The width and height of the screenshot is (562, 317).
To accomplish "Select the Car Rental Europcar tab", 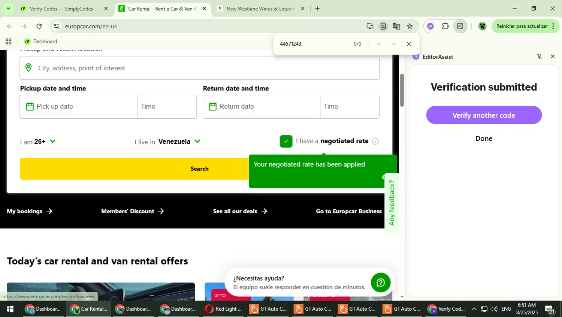I will [x=162, y=9].
